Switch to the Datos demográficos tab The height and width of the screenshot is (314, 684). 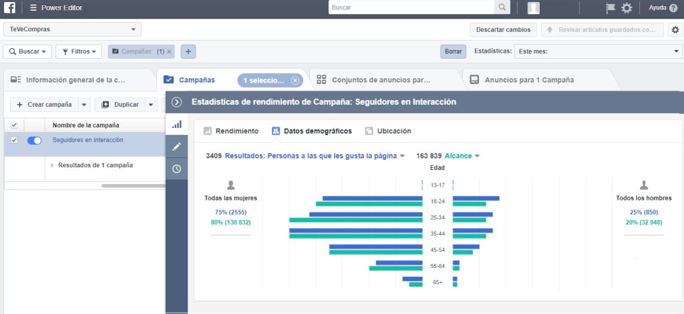[311, 131]
